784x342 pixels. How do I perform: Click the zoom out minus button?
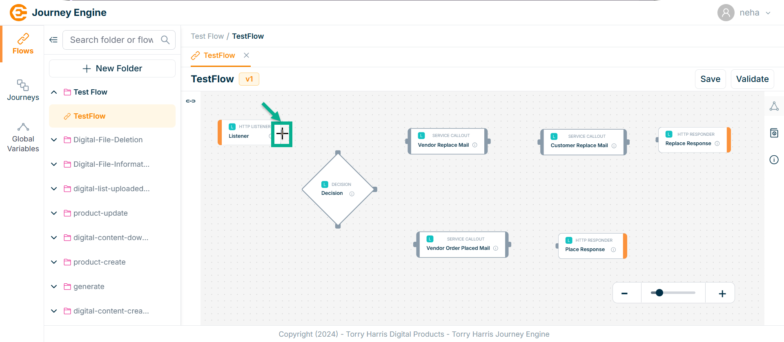coord(624,293)
